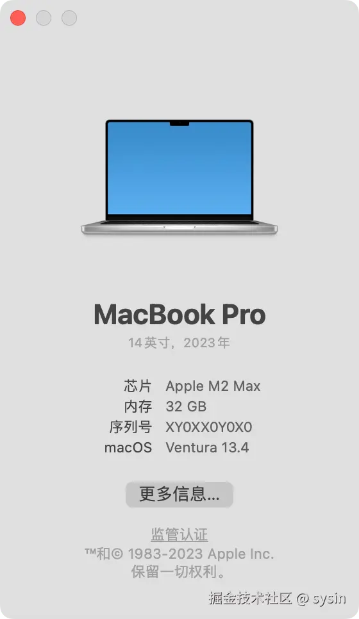Open the 监管认证 regulatory certification link
The image size is (359, 619).
[x=180, y=535]
